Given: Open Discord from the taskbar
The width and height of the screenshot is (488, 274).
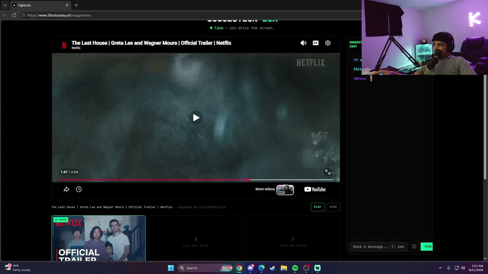Looking at the screenshot, I should [250, 268].
